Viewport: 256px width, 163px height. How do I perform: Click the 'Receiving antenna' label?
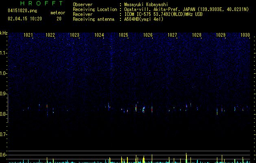[x=94, y=19]
